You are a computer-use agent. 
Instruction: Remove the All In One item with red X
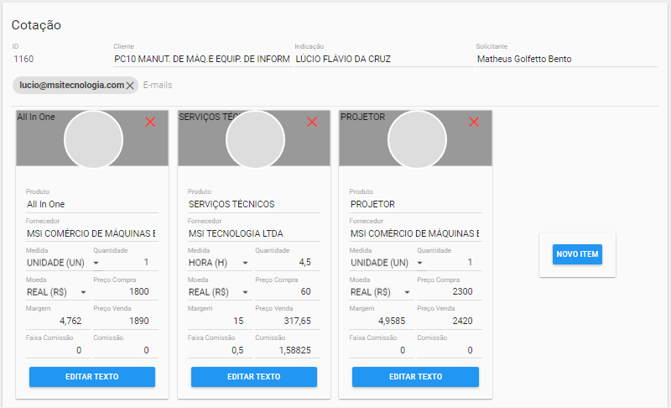click(x=150, y=123)
